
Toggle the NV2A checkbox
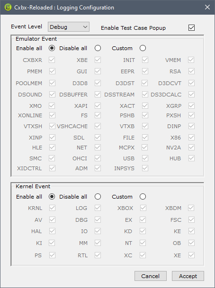(191, 147)
